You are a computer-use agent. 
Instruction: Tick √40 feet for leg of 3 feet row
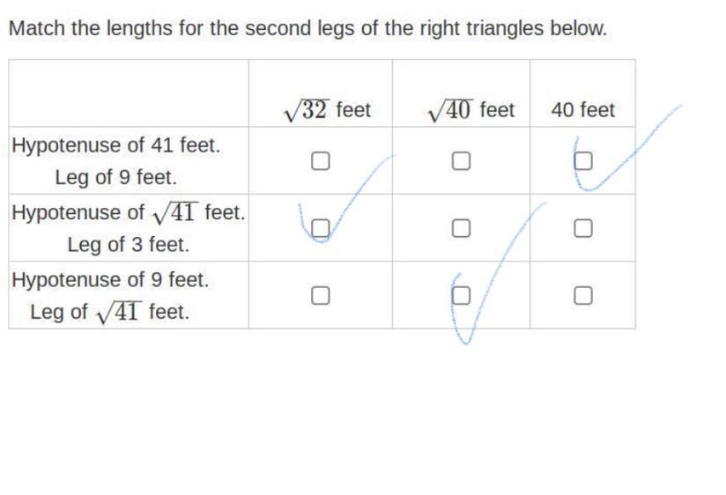click(x=461, y=228)
